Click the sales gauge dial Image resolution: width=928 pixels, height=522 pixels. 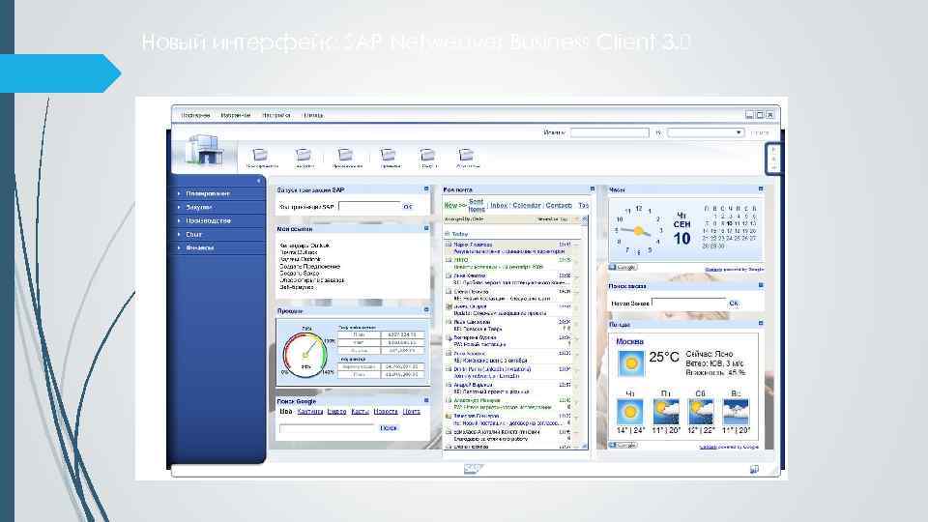[306, 354]
